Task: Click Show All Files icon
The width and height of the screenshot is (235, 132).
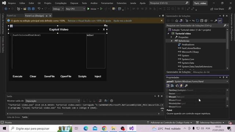Action: pos(206,21)
